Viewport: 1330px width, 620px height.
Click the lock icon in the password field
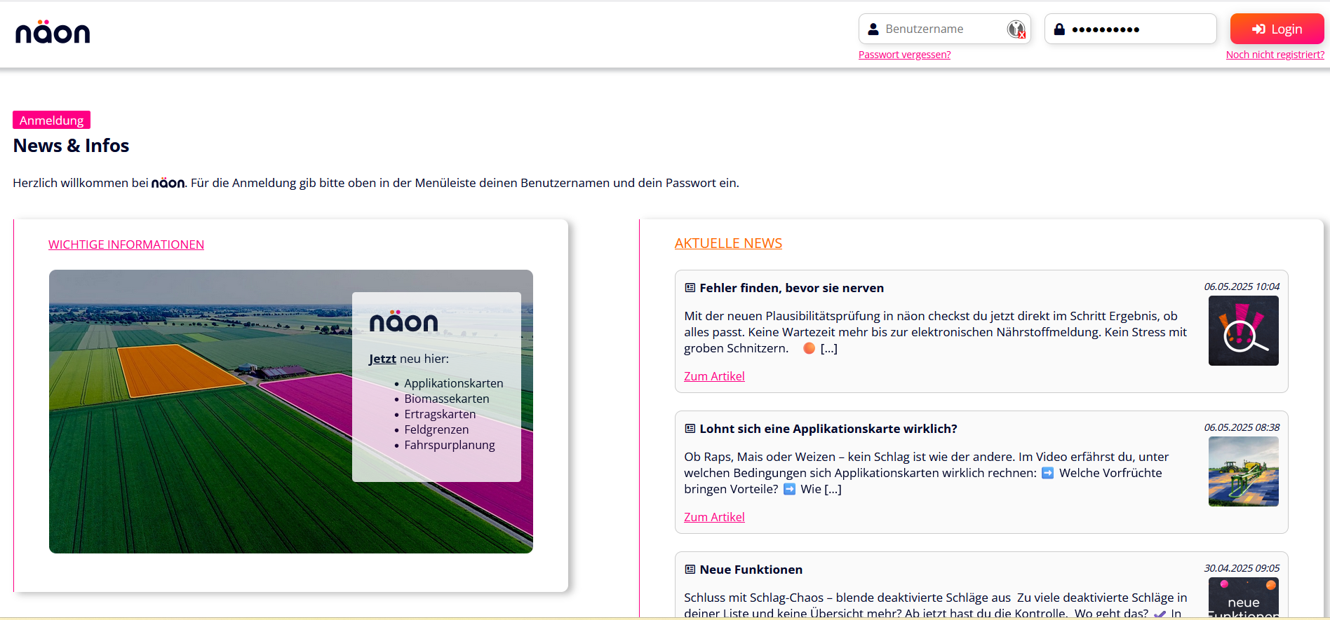tap(1059, 29)
